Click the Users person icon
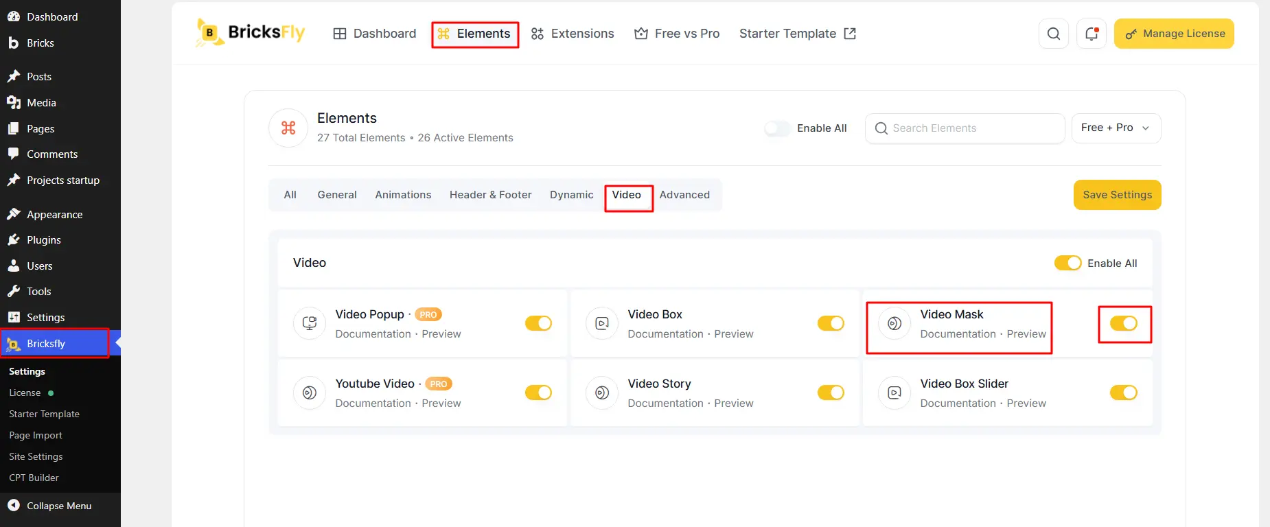This screenshot has width=1270, height=527. (x=14, y=266)
